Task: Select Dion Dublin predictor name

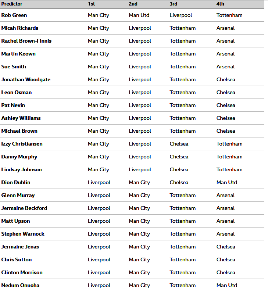Action: coord(16,182)
